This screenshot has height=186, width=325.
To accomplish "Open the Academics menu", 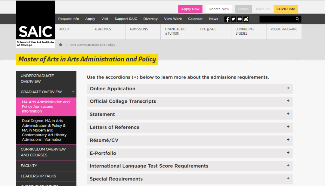I will pyautogui.click(x=108, y=32).
